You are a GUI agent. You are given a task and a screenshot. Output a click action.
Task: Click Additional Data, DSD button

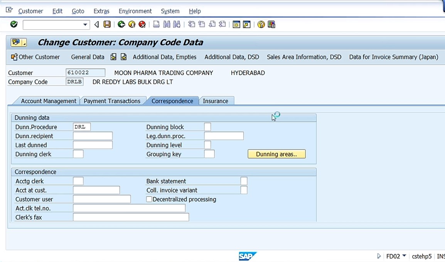(x=232, y=57)
